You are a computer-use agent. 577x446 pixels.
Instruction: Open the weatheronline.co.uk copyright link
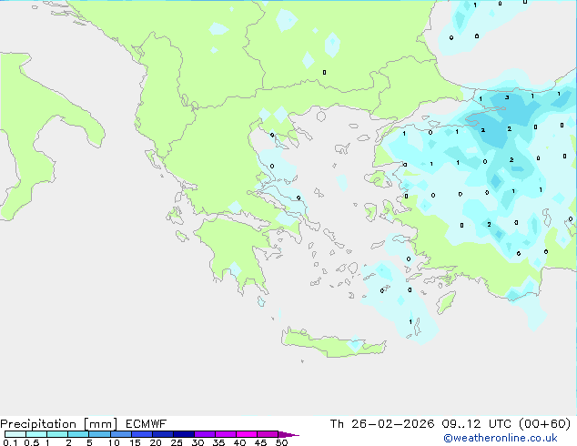[500, 438]
